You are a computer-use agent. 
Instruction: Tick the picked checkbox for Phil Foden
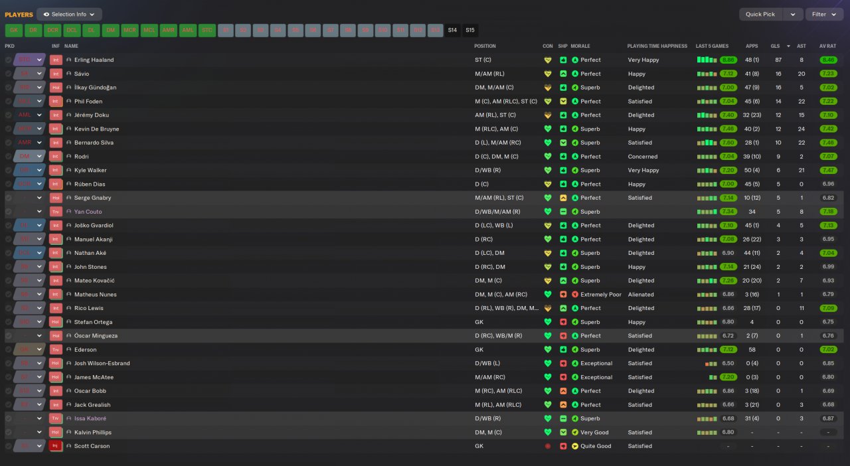coord(8,102)
